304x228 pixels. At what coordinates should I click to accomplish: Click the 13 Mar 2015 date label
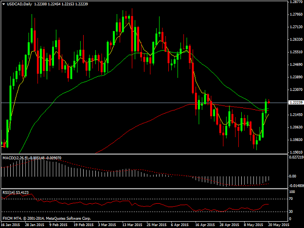[x=132, y=225]
